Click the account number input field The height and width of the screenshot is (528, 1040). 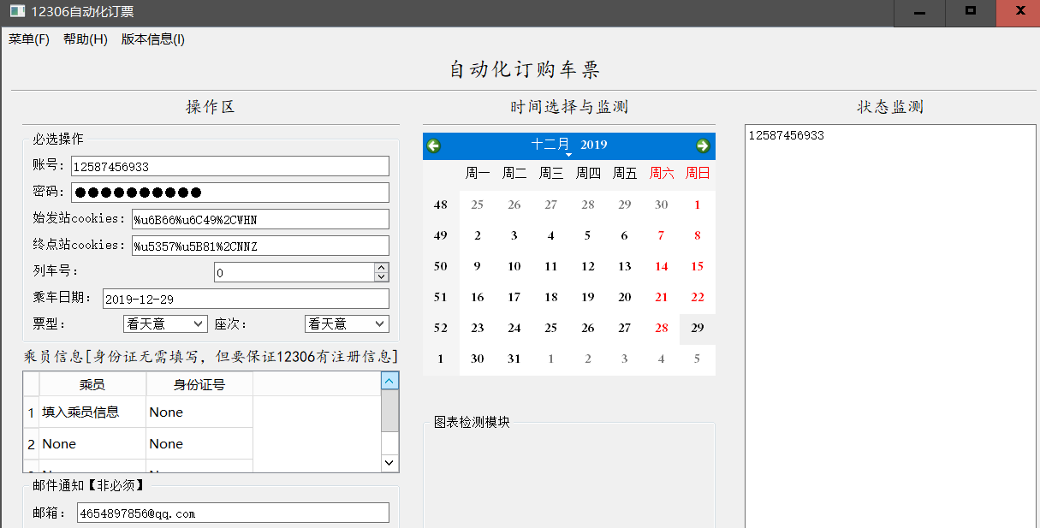(x=229, y=167)
